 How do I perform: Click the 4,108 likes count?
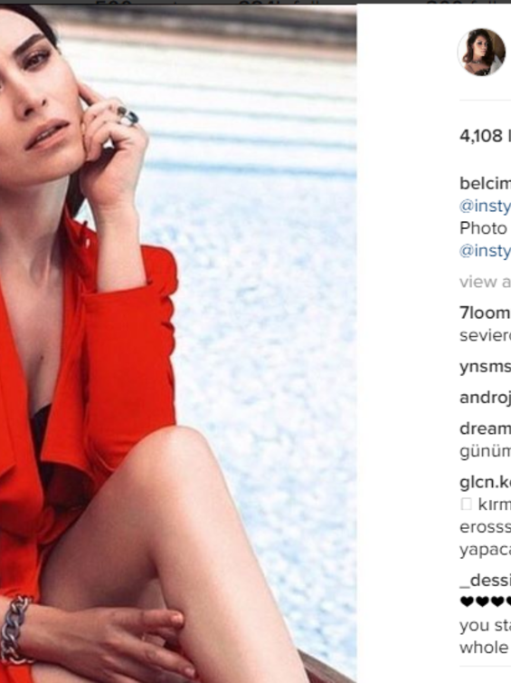pos(485,137)
